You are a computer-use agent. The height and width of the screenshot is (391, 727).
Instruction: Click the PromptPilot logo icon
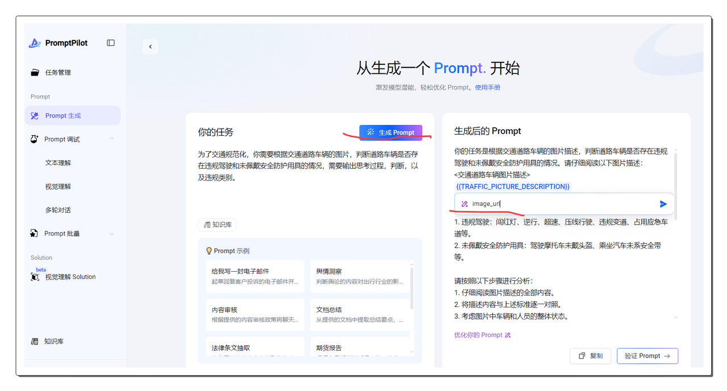click(35, 43)
